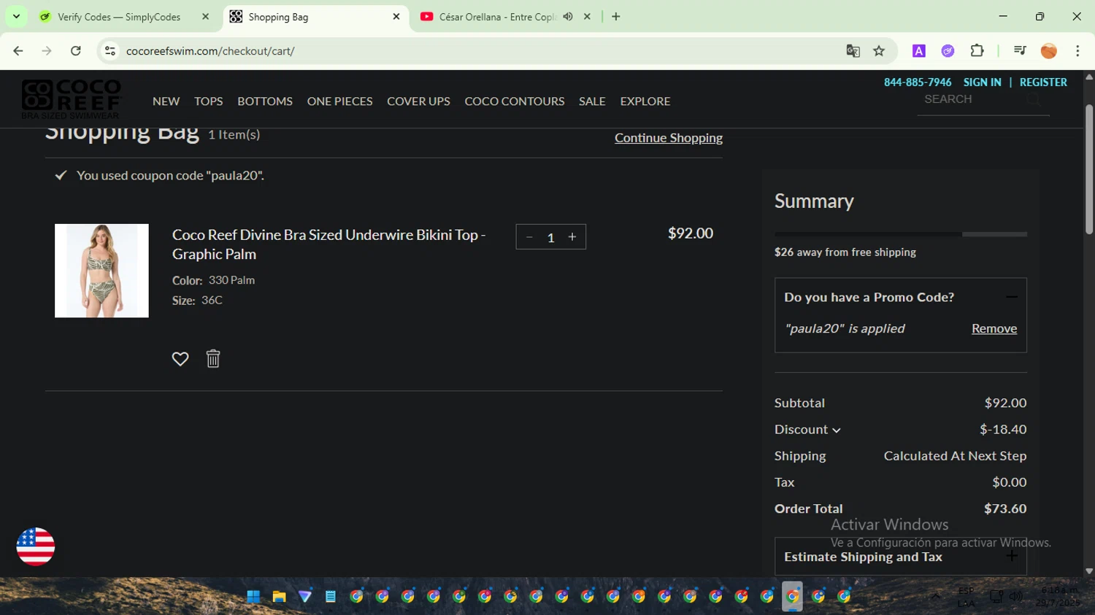1095x615 pixels.
Task: Click Continue Shopping link
Action: pos(668,138)
